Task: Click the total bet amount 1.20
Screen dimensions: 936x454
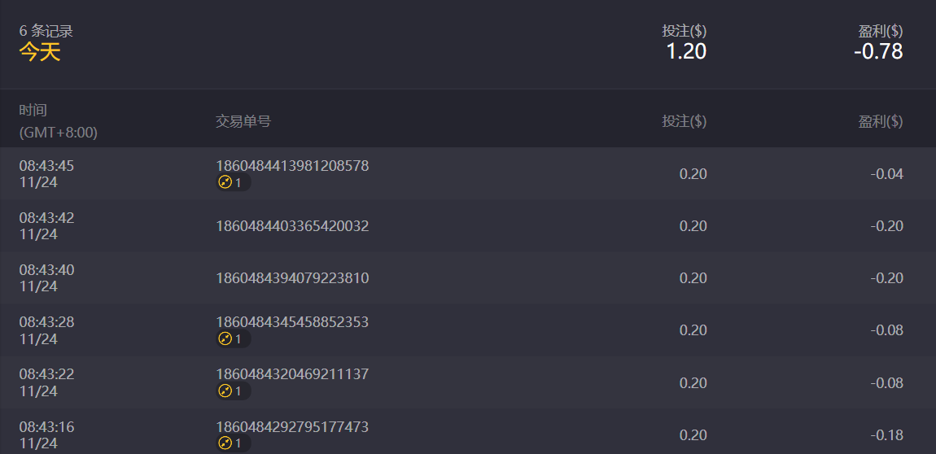Action: click(x=686, y=51)
